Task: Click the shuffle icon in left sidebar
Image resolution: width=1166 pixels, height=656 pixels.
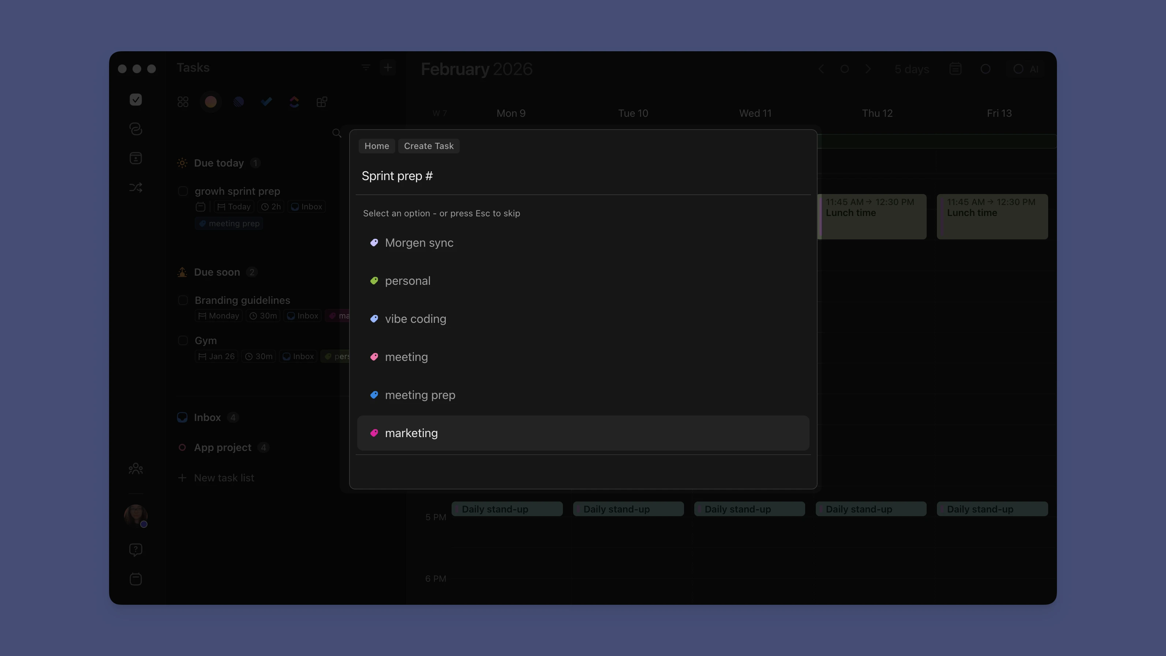Action: [x=135, y=187]
